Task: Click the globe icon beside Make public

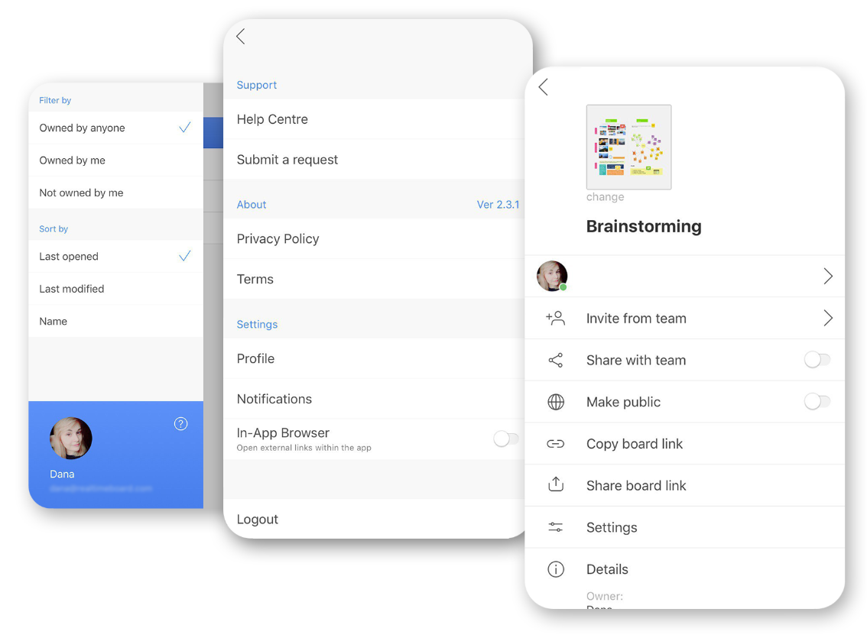Action: 556,402
